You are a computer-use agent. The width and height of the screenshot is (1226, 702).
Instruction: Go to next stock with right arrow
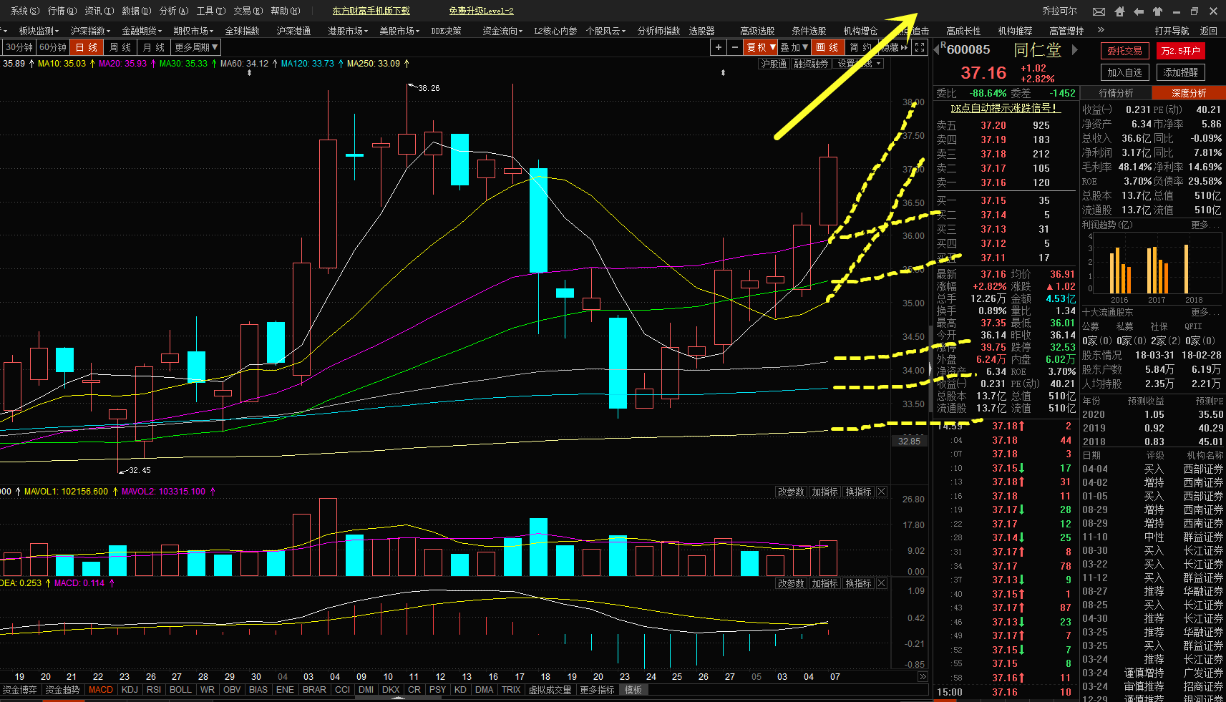point(1074,50)
